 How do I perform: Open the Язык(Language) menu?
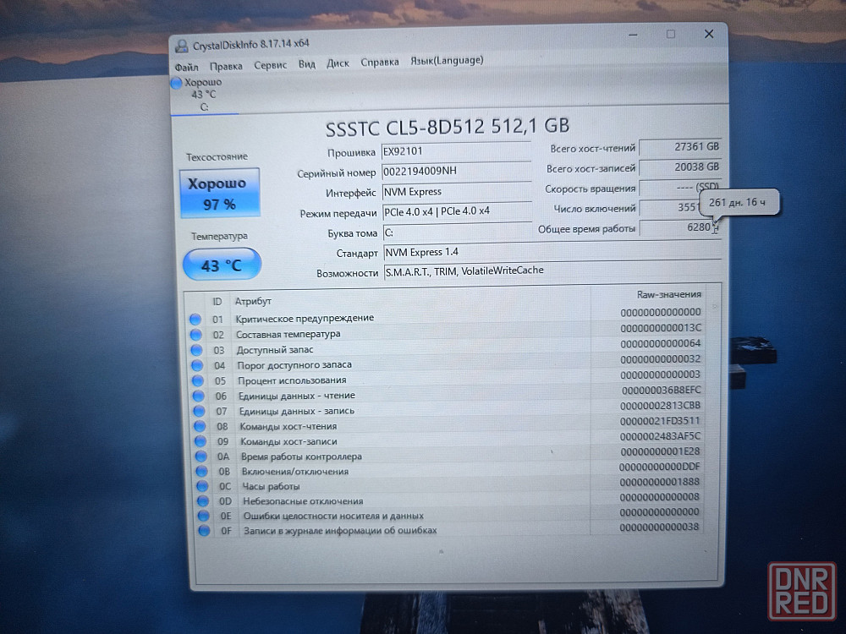446,60
